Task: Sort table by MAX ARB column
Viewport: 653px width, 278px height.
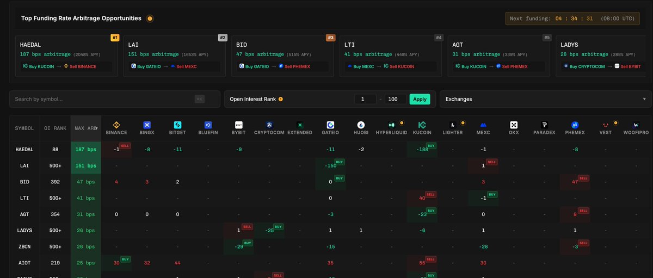Action: click(x=86, y=128)
